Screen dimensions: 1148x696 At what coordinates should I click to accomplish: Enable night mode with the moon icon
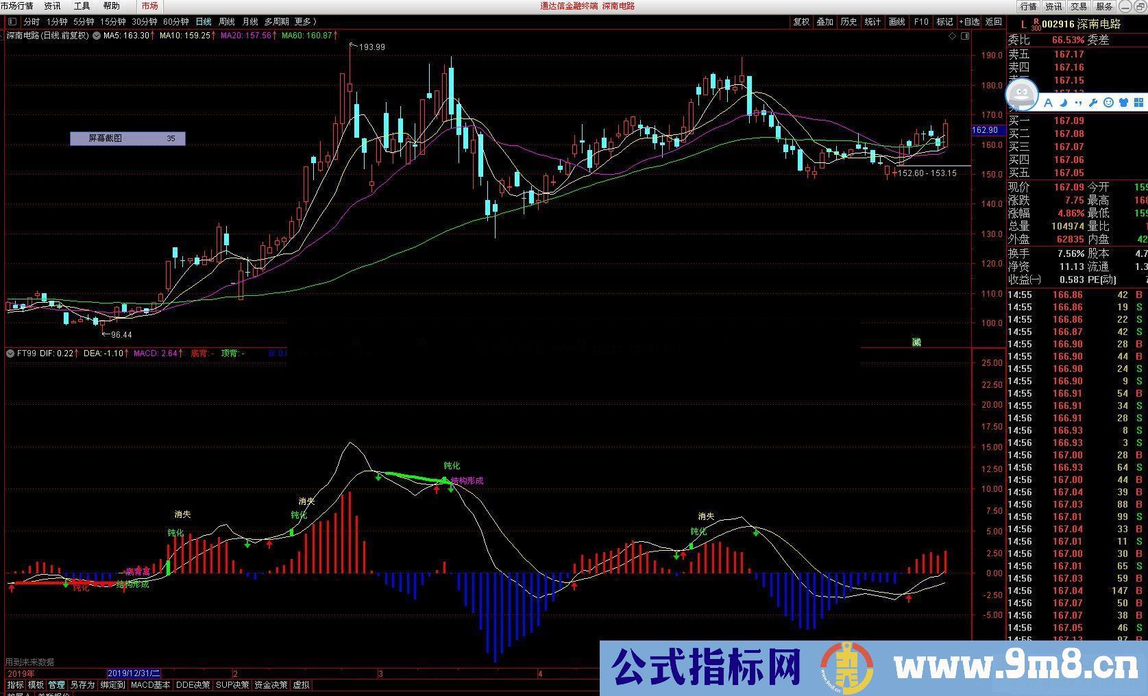pyautogui.click(x=1063, y=103)
